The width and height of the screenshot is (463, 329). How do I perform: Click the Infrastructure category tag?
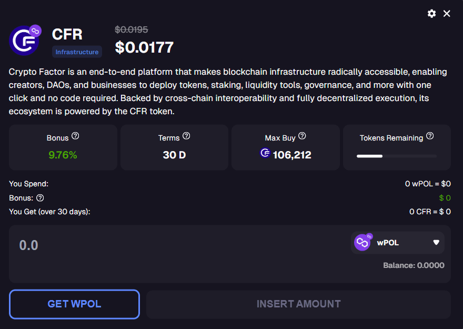(77, 52)
